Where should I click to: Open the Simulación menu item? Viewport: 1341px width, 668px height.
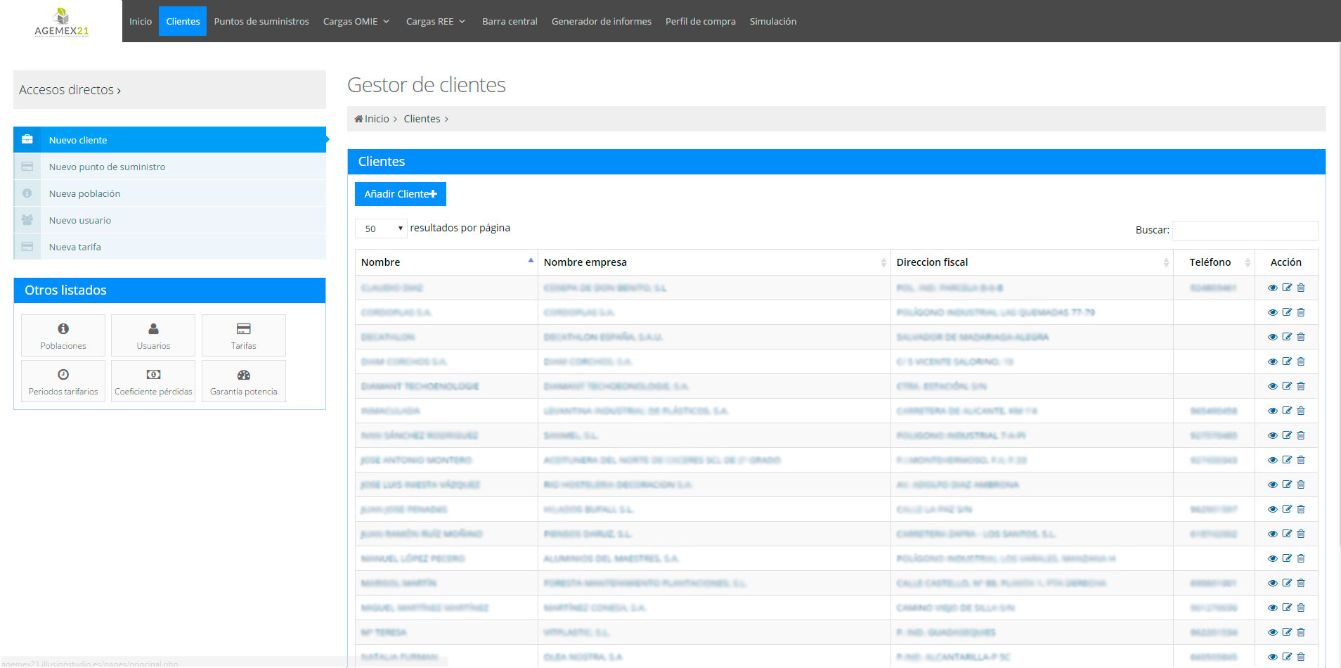pos(772,22)
